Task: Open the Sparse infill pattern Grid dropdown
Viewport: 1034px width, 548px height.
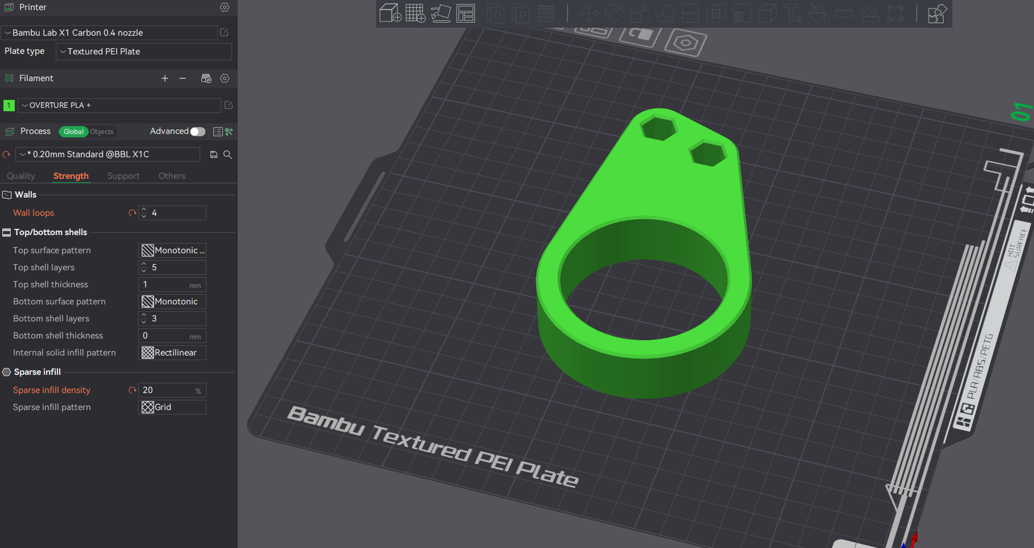Action: click(172, 407)
